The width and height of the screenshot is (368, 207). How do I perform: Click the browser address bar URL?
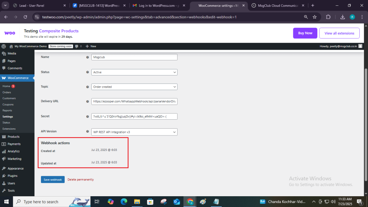point(139,17)
